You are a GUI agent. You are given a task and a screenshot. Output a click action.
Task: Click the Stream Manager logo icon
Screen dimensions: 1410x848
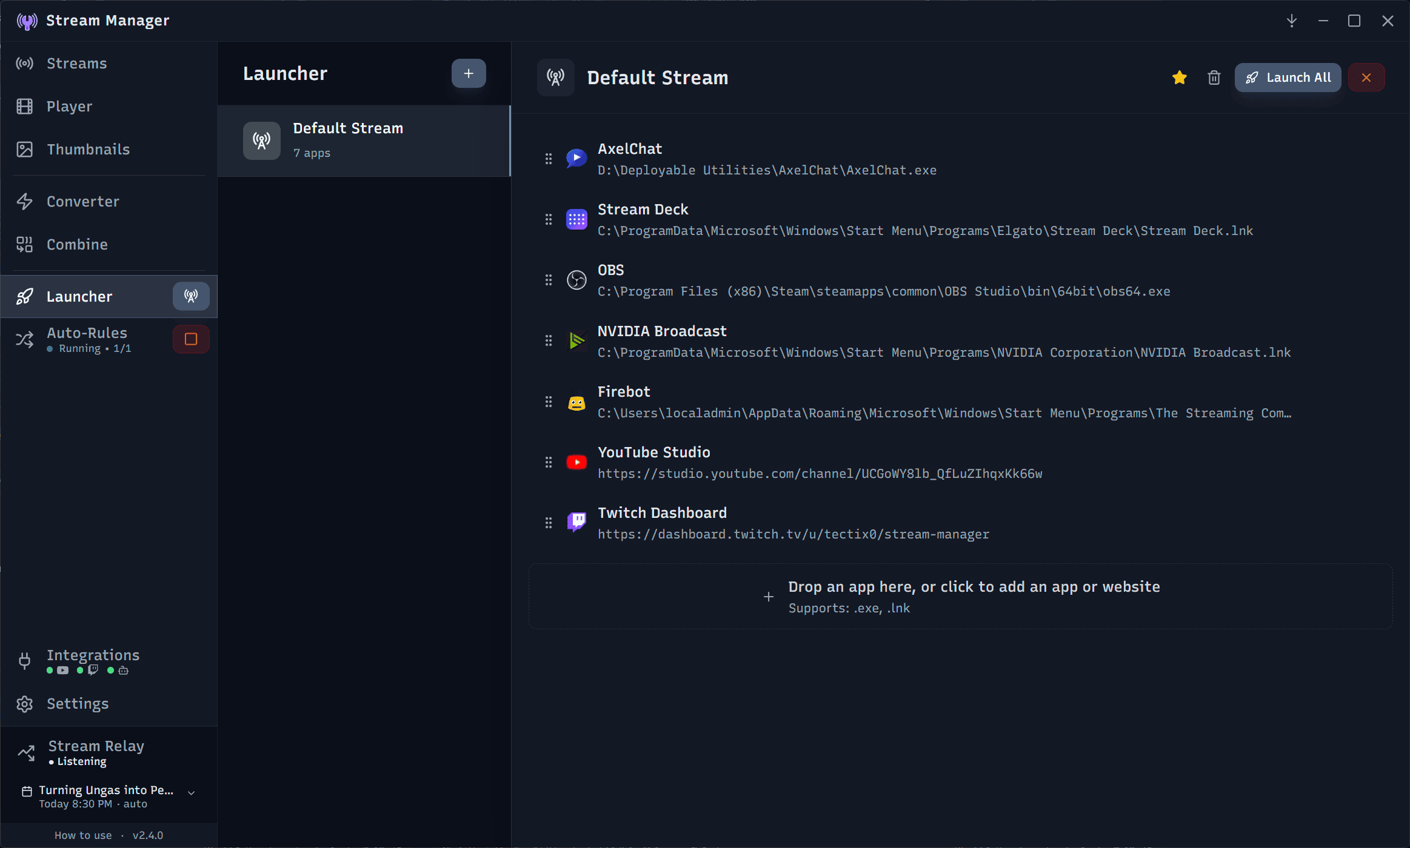pyautogui.click(x=27, y=21)
